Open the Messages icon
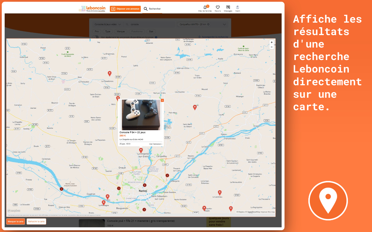Image resolution: width=372 pixels, height=232 pixels. point(228,8)
